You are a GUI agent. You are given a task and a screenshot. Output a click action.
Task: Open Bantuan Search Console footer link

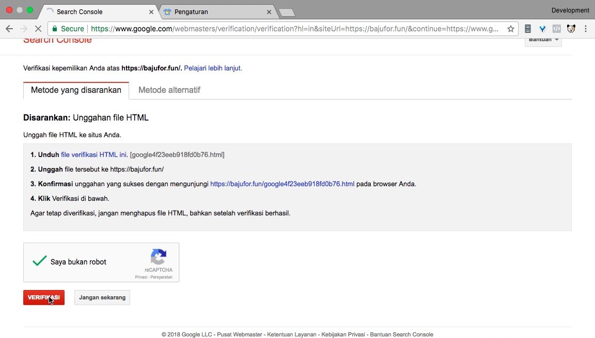pyautogui.click(x=401, y=334)
